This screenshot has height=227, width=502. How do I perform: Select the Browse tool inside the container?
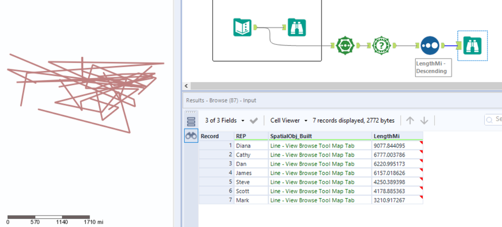pyautogui.click(x=297, y=27)
